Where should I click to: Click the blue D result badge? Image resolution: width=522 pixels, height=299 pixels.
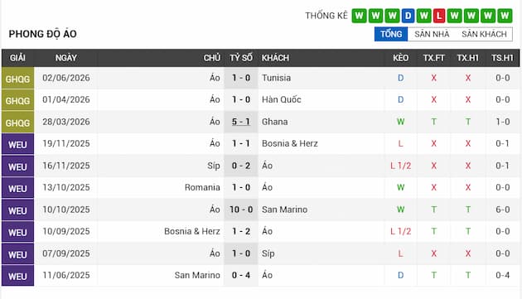click(x=408, y=16)
